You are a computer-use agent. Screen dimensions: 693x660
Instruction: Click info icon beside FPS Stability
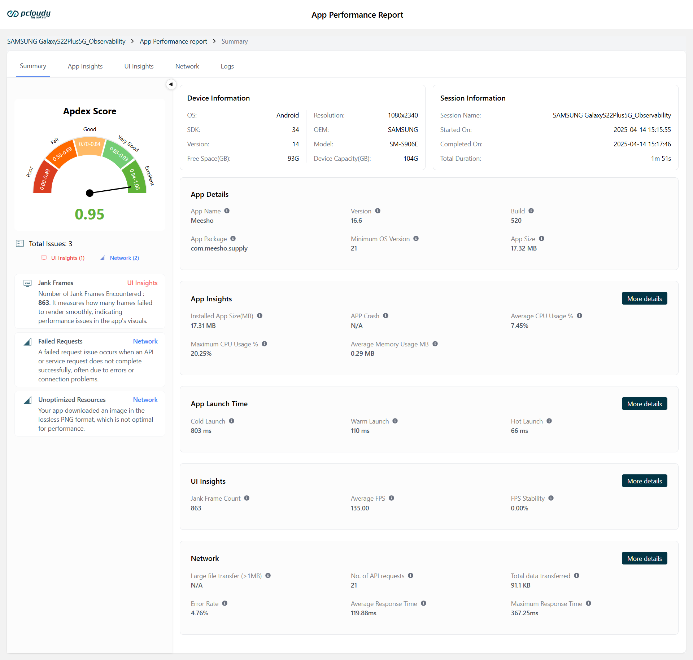click(551, 498)
